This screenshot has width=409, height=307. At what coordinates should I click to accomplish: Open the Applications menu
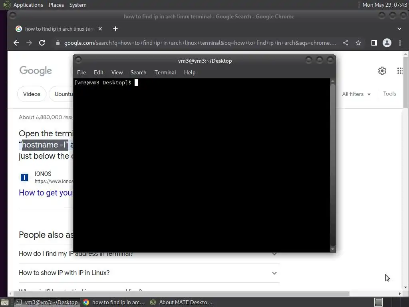point(28,5)
